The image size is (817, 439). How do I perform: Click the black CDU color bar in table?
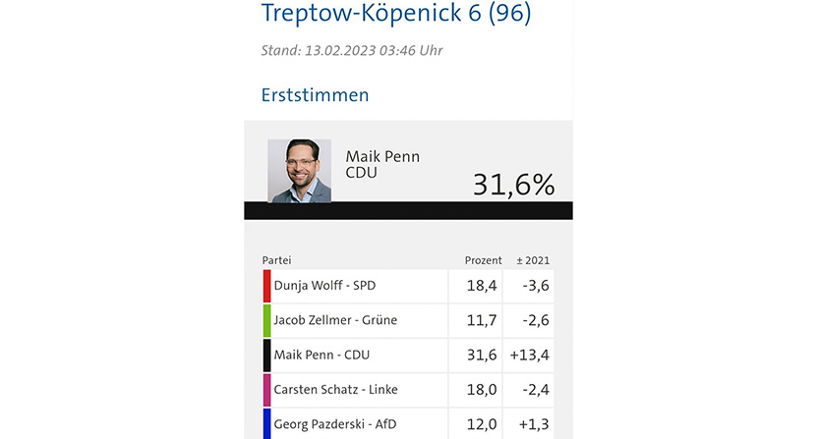point(266,356)
